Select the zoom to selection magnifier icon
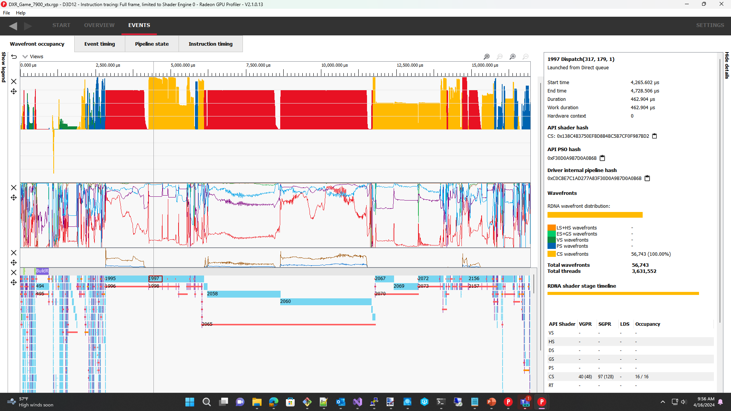The width and height of the screenshot is (731, 411). tap(486, 56)
